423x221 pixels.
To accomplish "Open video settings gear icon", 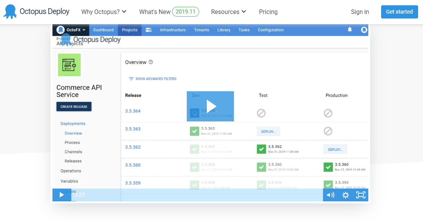I will 345,195.
